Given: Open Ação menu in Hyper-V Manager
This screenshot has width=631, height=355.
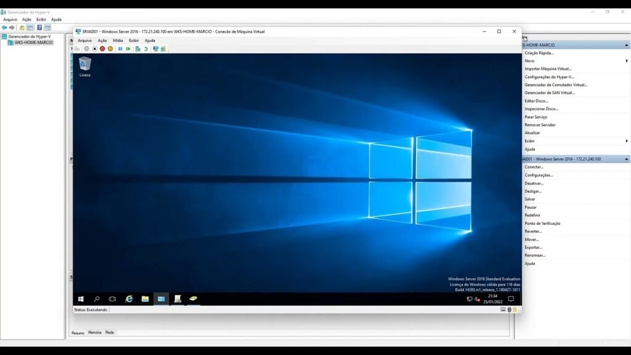Looking at the screenshot, I should pos(26,19).
